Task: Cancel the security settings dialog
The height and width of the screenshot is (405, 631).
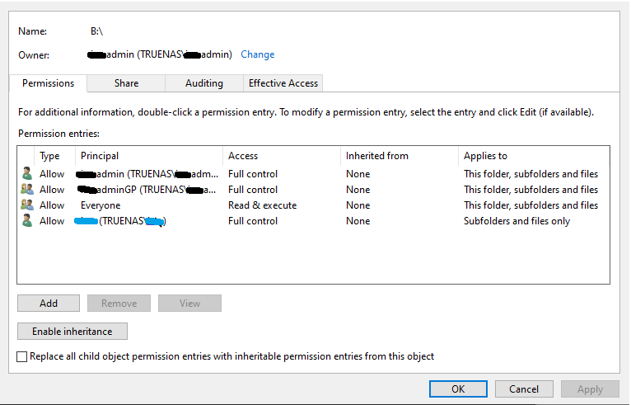Action: click(x=524, y=389)
